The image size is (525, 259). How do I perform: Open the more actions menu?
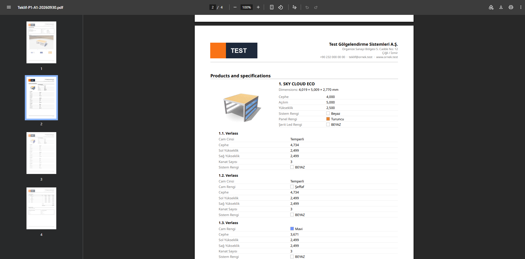click(521, 7)
